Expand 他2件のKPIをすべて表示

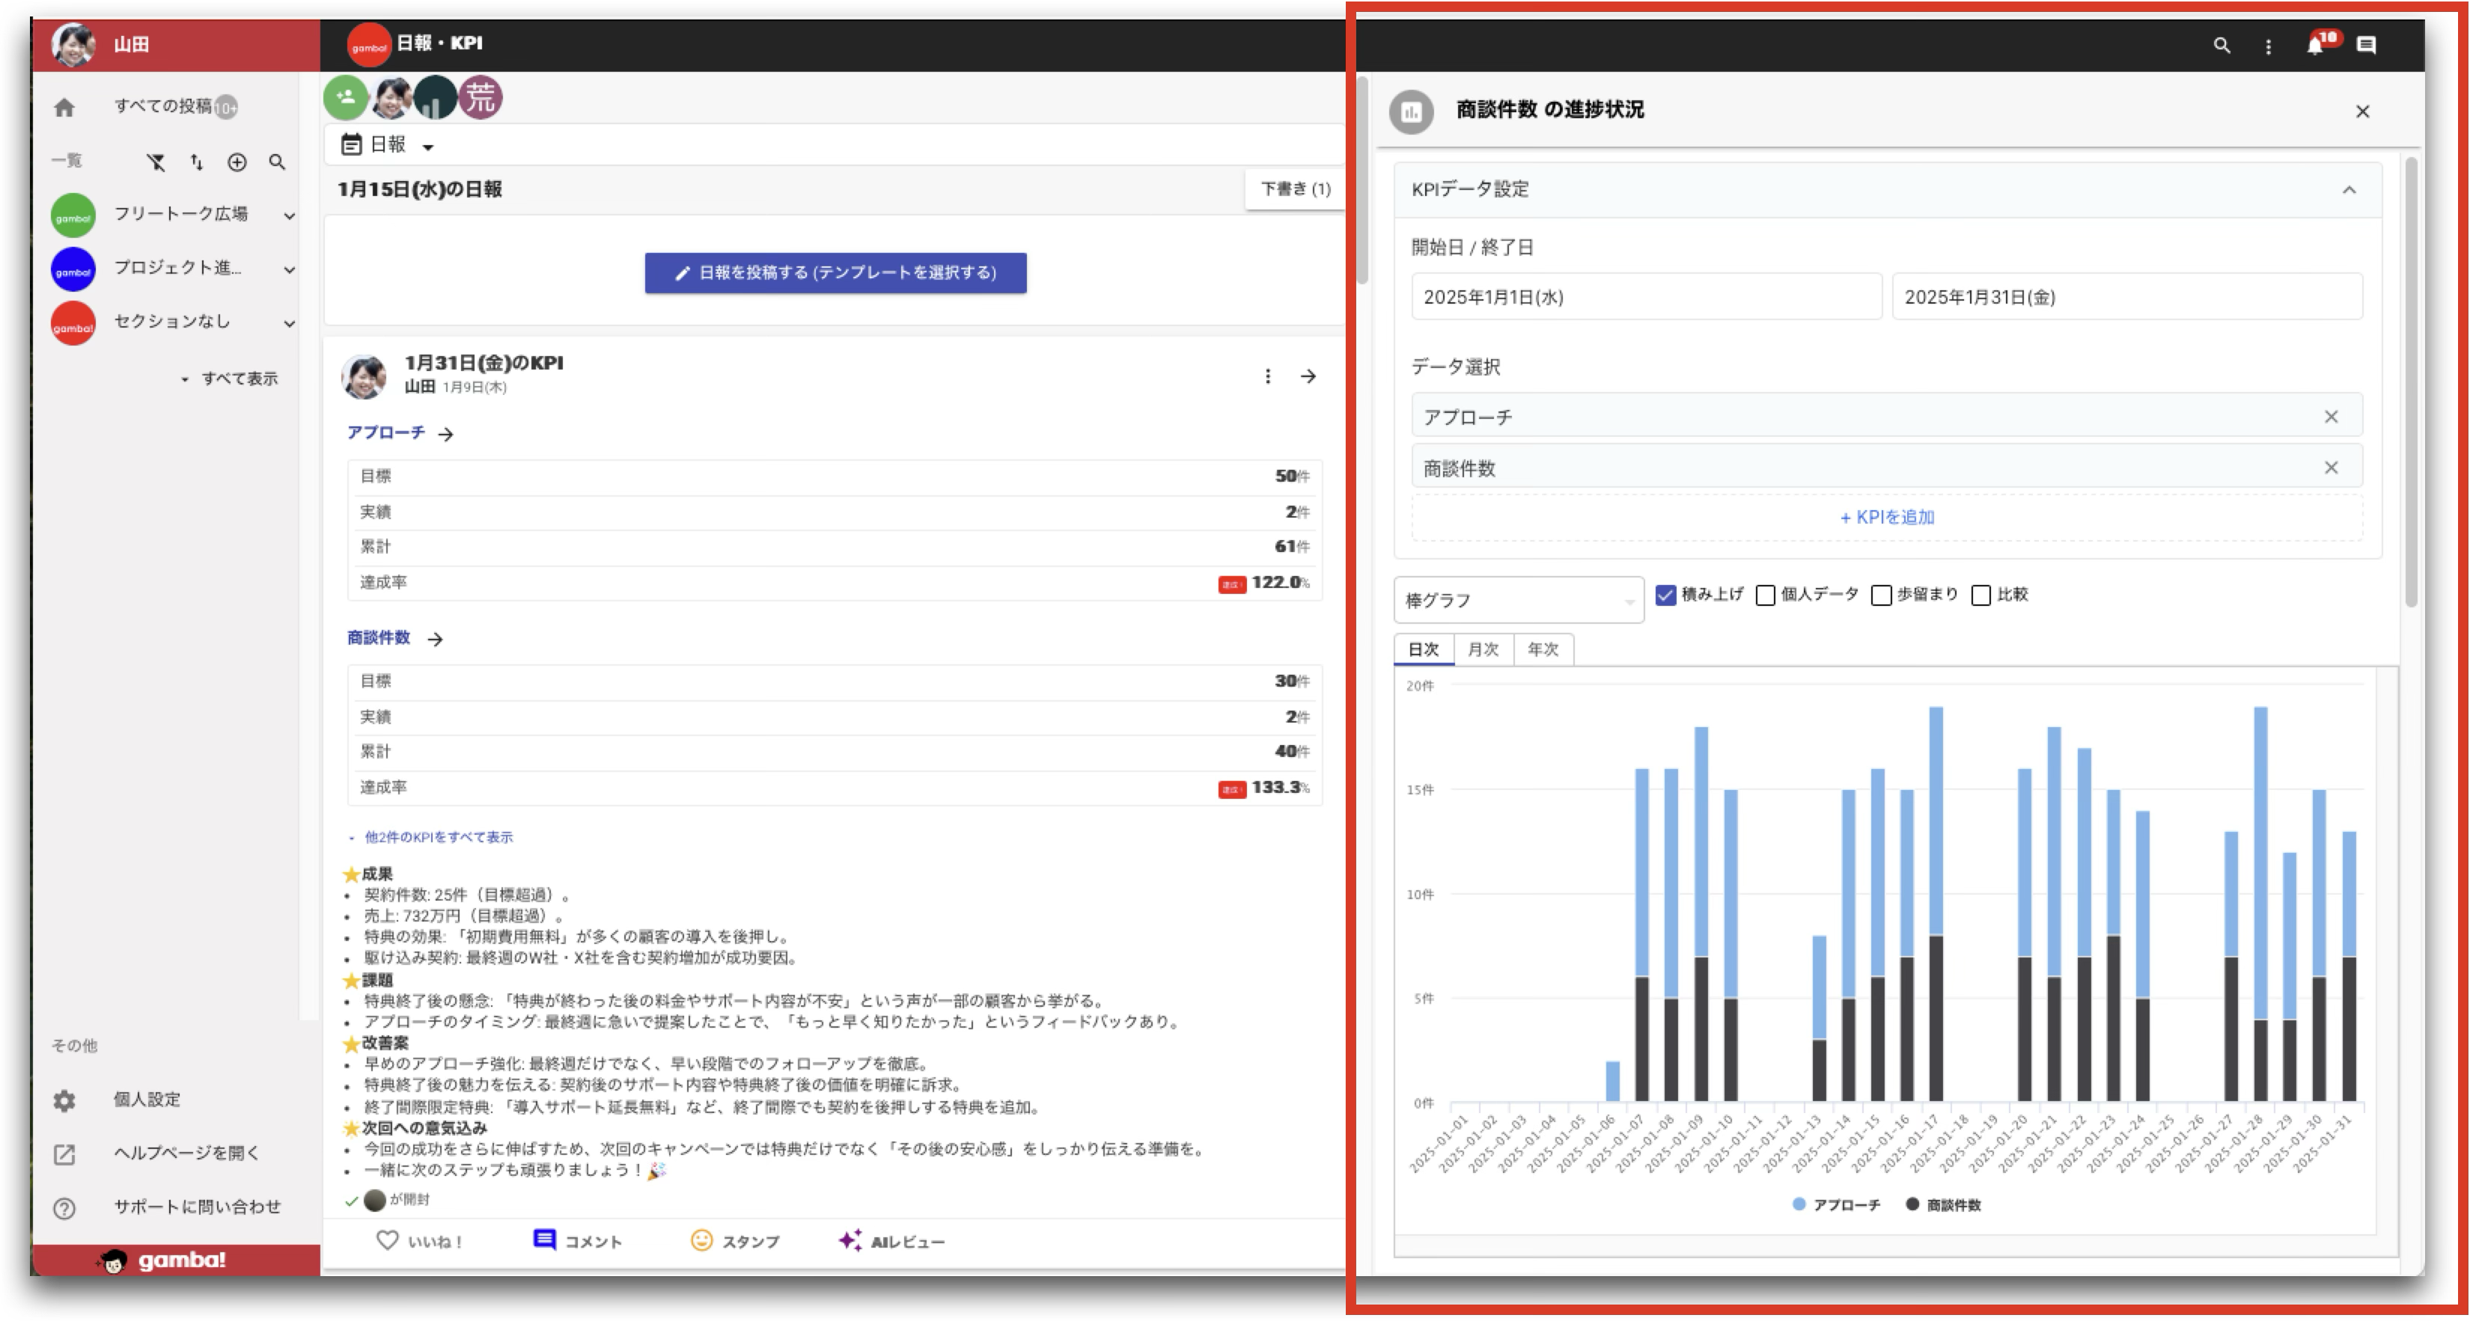tap(430, 836)
